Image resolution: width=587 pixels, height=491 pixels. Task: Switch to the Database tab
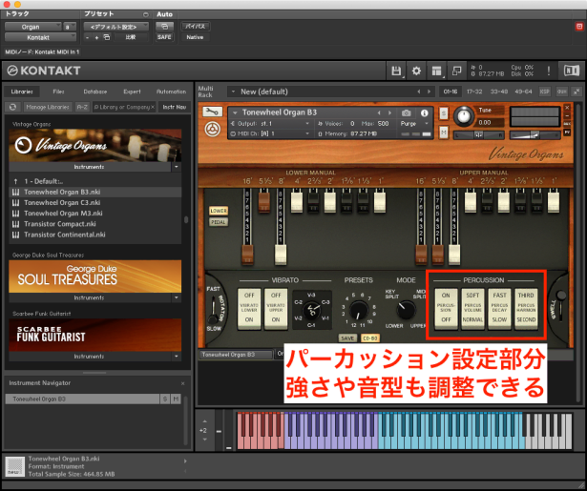click(x=95, y=92)
